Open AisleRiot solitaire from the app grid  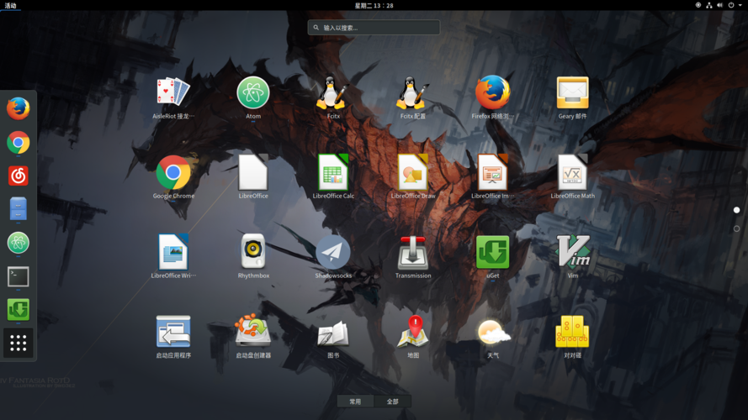(173, 97)
